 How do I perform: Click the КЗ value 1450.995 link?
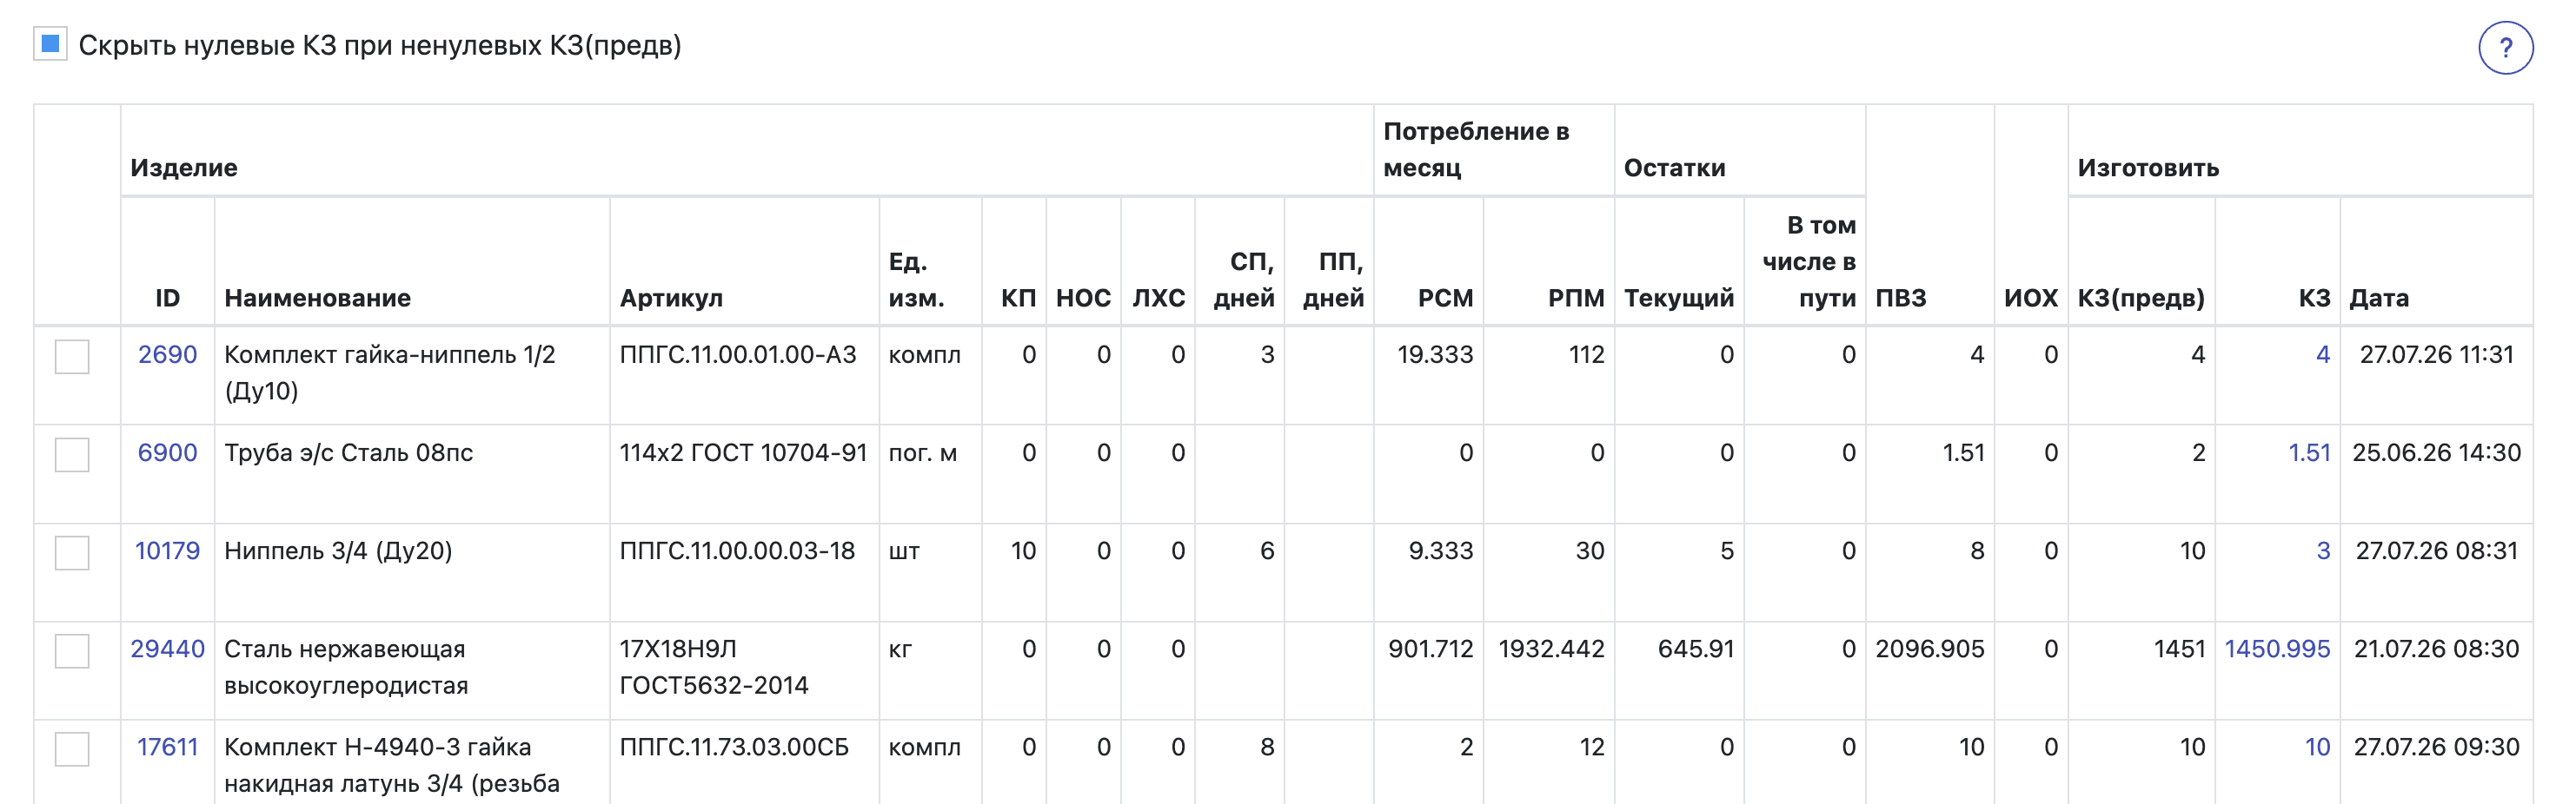[x=2277, y=649]
